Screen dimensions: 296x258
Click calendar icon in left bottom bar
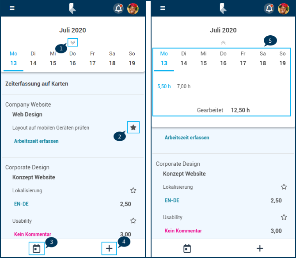[x=36, y=249]
